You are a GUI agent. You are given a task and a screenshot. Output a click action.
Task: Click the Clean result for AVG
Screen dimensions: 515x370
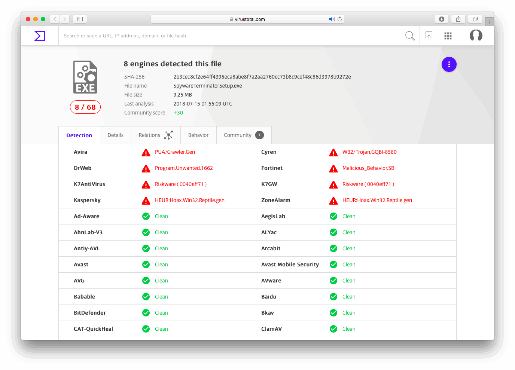(161, 281)
